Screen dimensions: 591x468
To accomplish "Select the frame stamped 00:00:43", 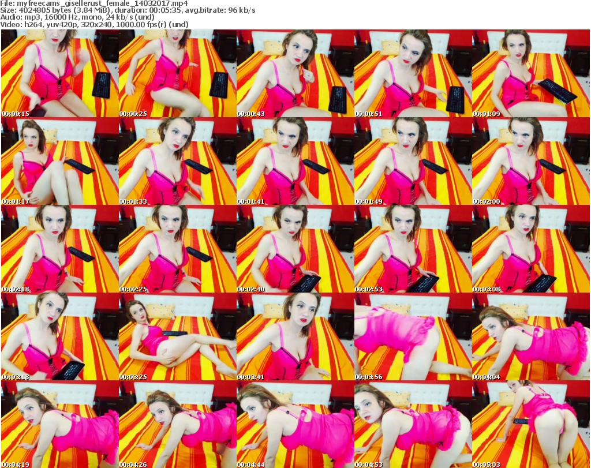I will coord(295,73).
